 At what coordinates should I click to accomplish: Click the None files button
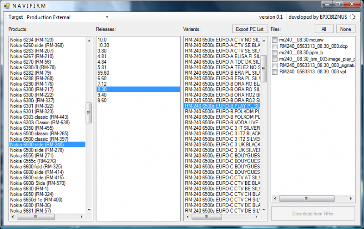[x=345, y=29]
